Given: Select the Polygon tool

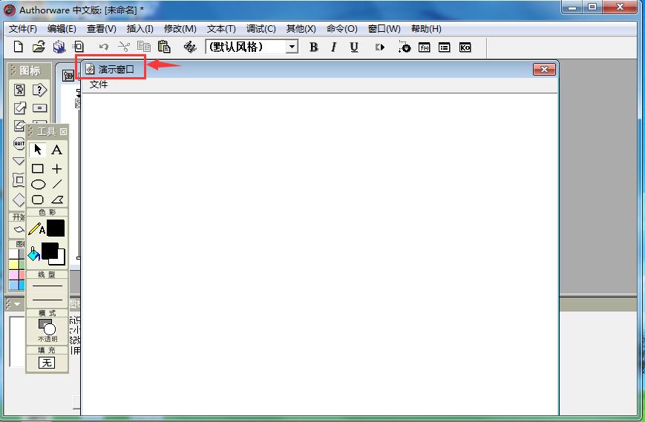Looking at the screenshot, I should click(x=57, y=200).
